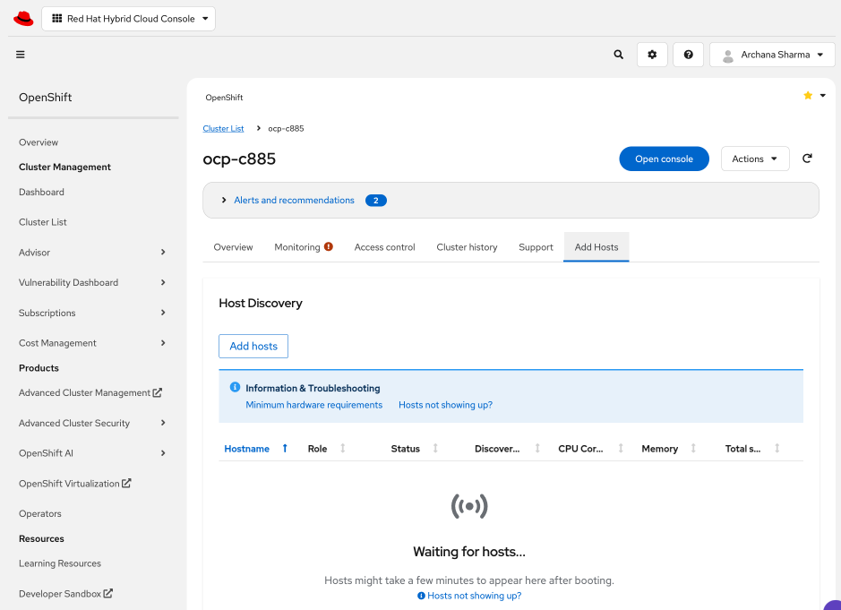Favorite the cluster using the star icon
This screenshot has width=841, height=610.
click(x=807, y=95)
